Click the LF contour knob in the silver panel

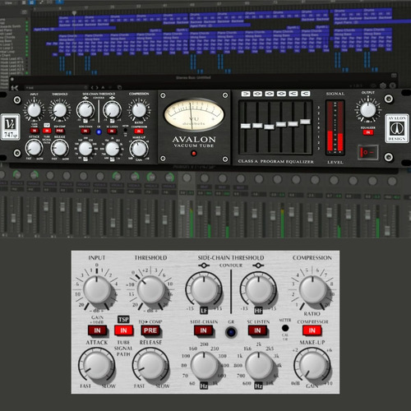tap(204, 289)
